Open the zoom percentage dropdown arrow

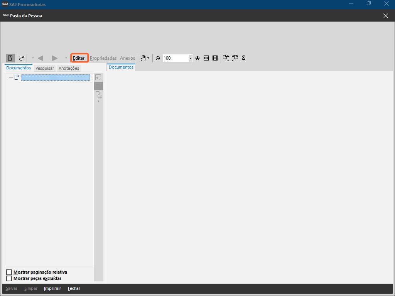[x=191, y=58]
